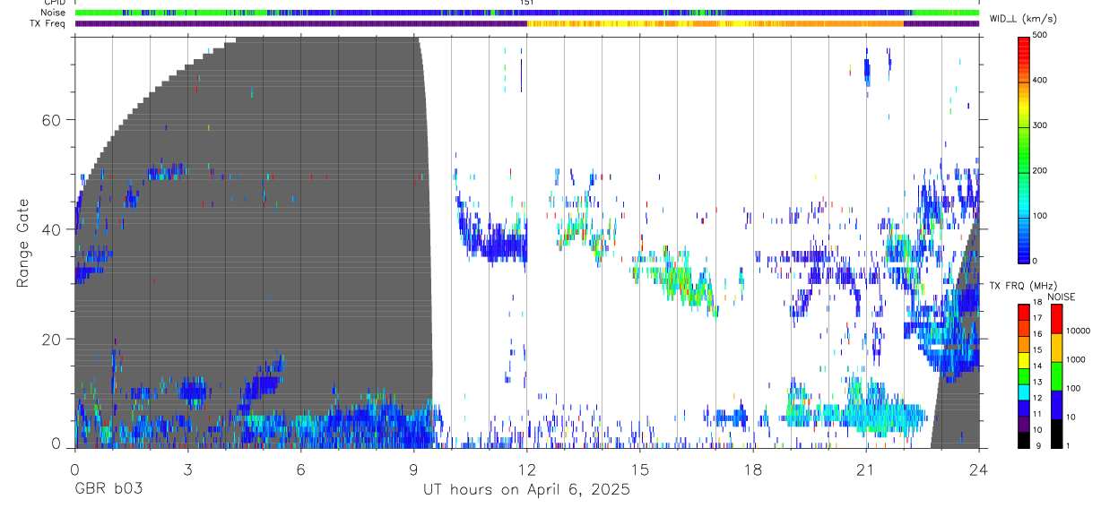1101x508 pixels.
Task: Click the TX Freq color strip above the plot
Action: click(x=526, y=23)
